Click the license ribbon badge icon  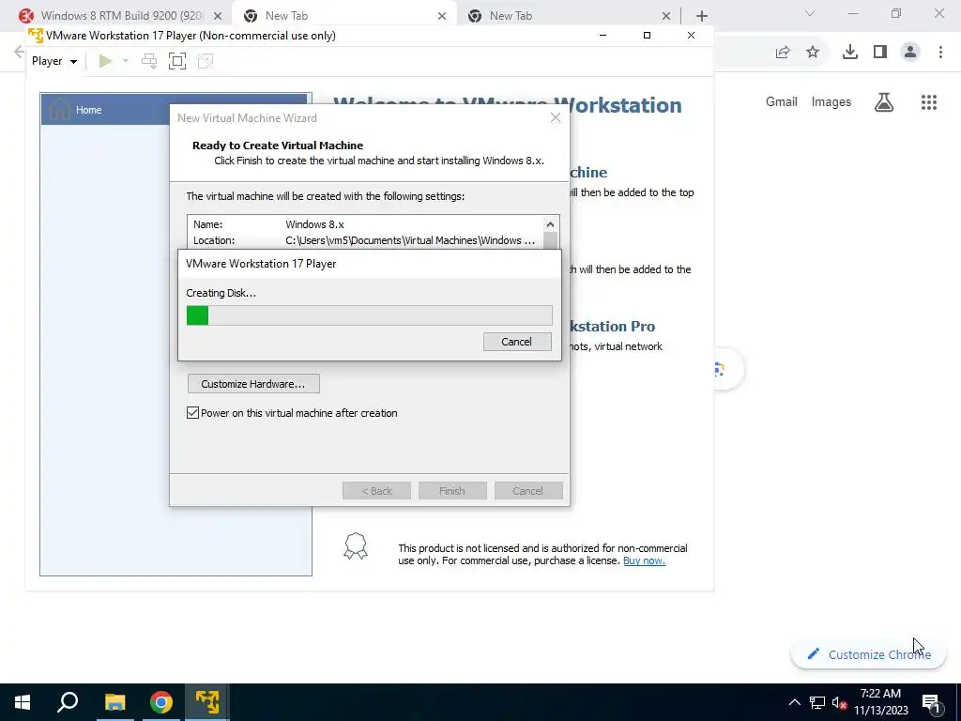pyautogui.click(x=356, y=545)
